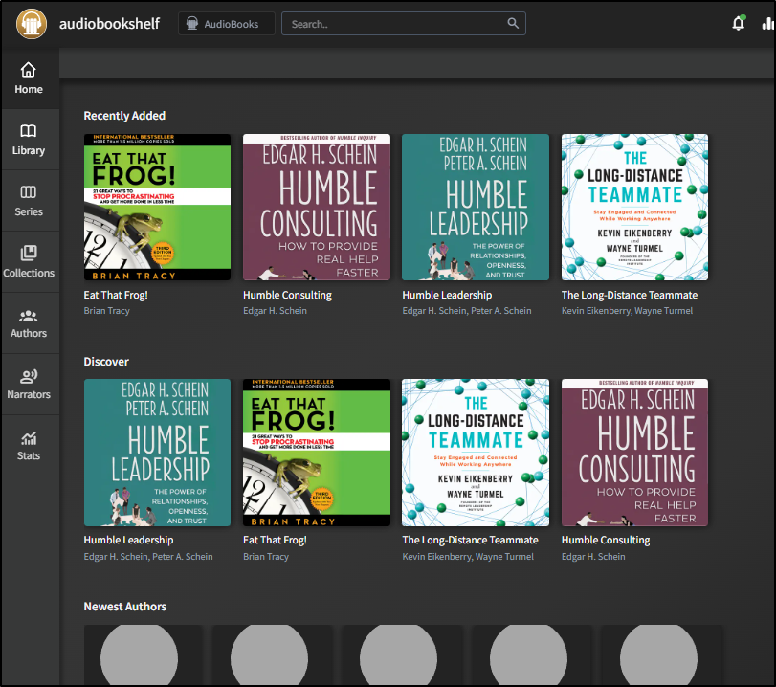Click Eat That Frog! title under Recently Added
Screen dimensions: 776x687
tap(116, 295)
